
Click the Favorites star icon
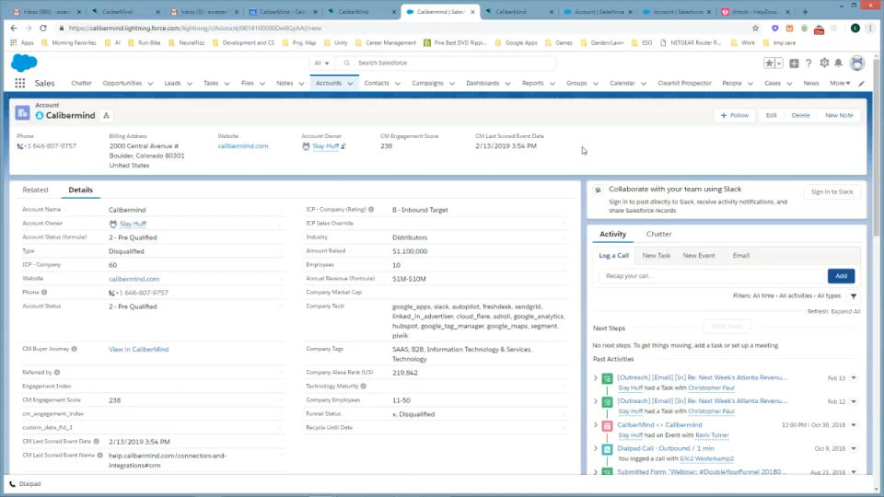[769, 64]
